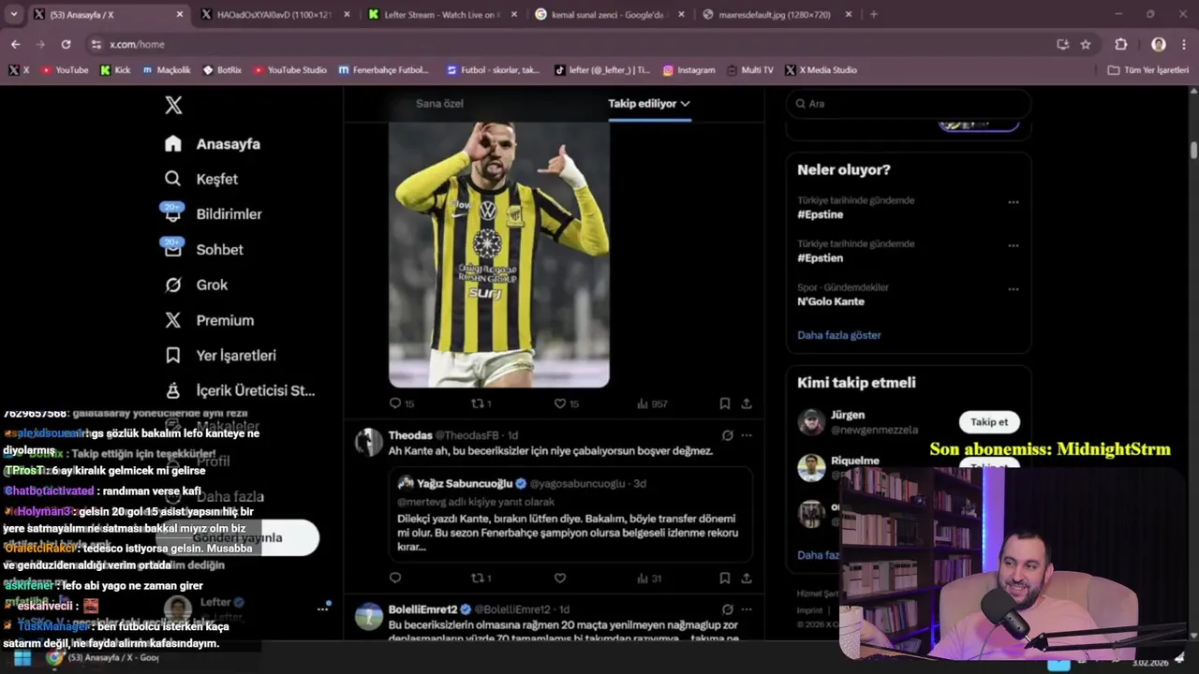Open Grok icon on Theodas post

pyautogui.click(x=727, y=435)
